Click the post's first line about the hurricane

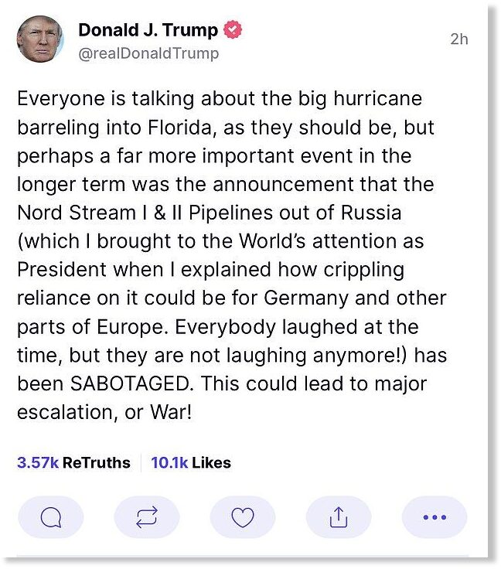220,99
